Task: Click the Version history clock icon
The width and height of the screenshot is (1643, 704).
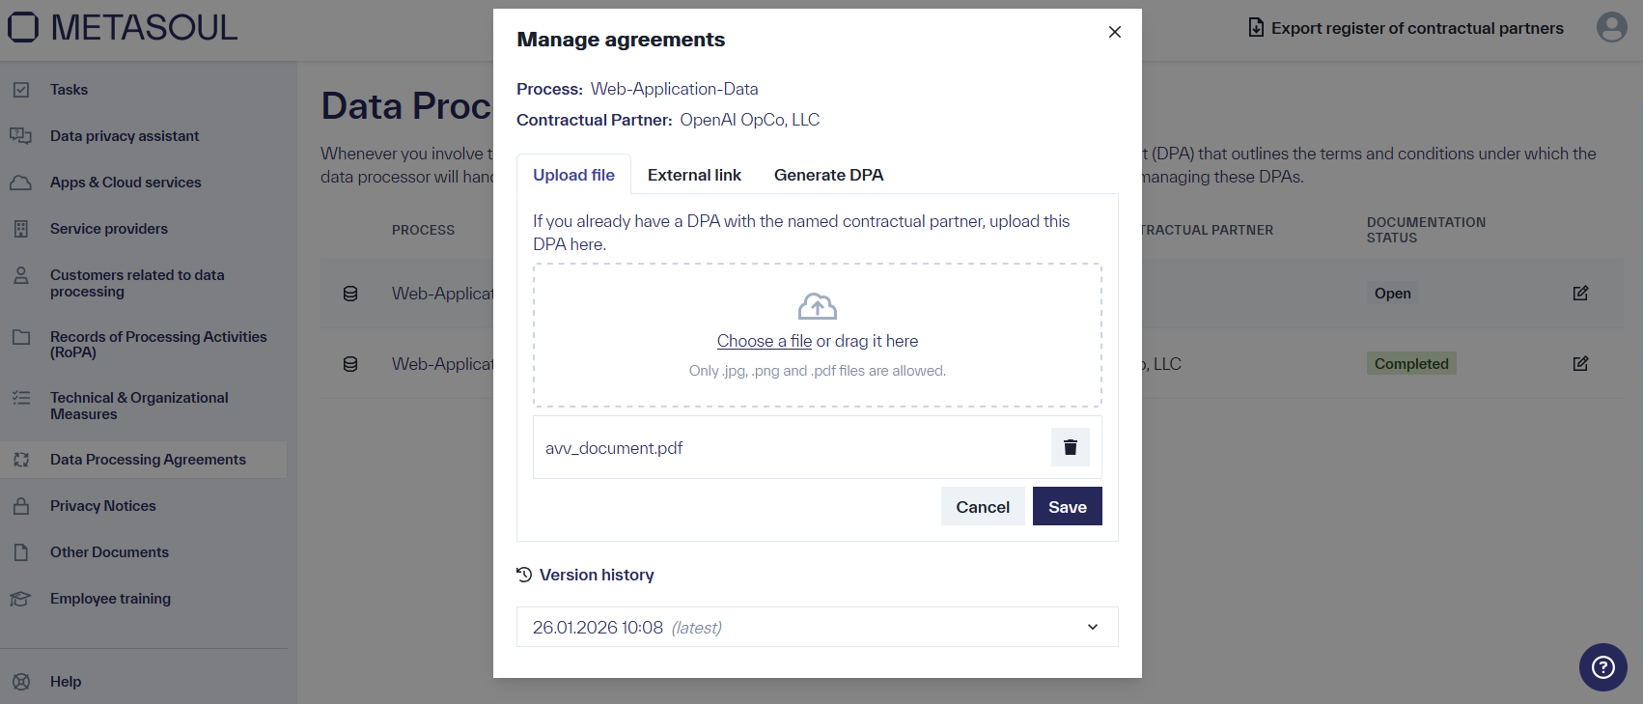Action: point(523,574)
